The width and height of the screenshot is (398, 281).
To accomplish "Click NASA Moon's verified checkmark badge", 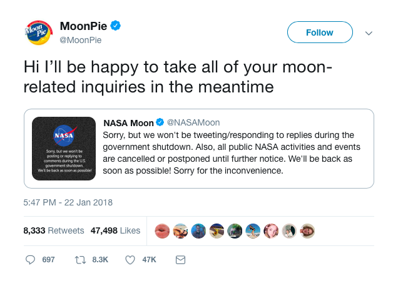I will pos(160,122).
